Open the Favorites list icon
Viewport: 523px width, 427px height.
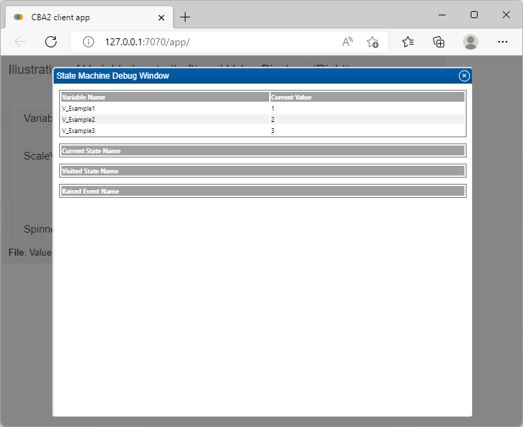408,42
